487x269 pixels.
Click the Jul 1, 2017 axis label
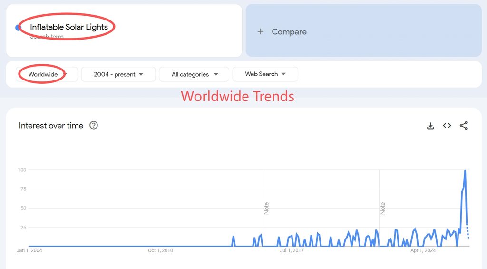(x=292, y=250)
